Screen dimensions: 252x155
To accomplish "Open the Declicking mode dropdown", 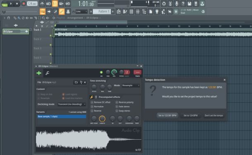I will 71,104.
